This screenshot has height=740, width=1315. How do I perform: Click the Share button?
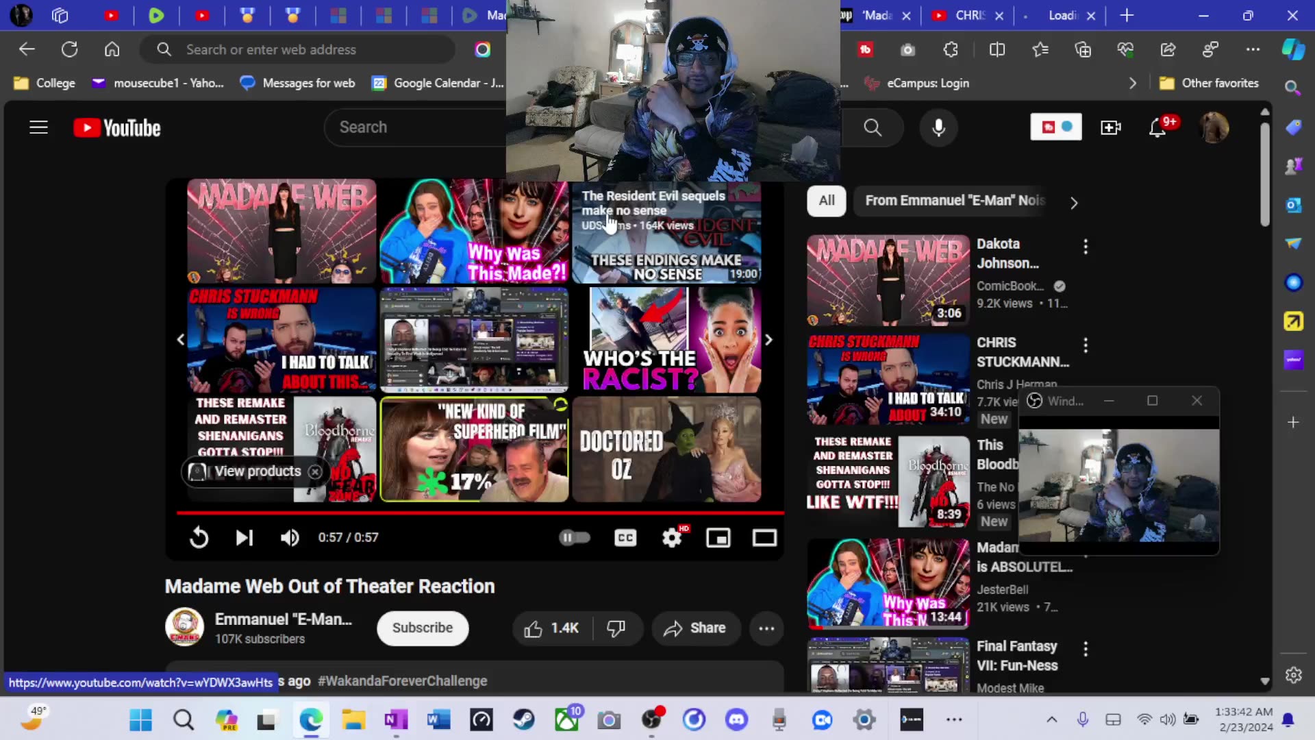pyautogui.click(x=695, y=628)
